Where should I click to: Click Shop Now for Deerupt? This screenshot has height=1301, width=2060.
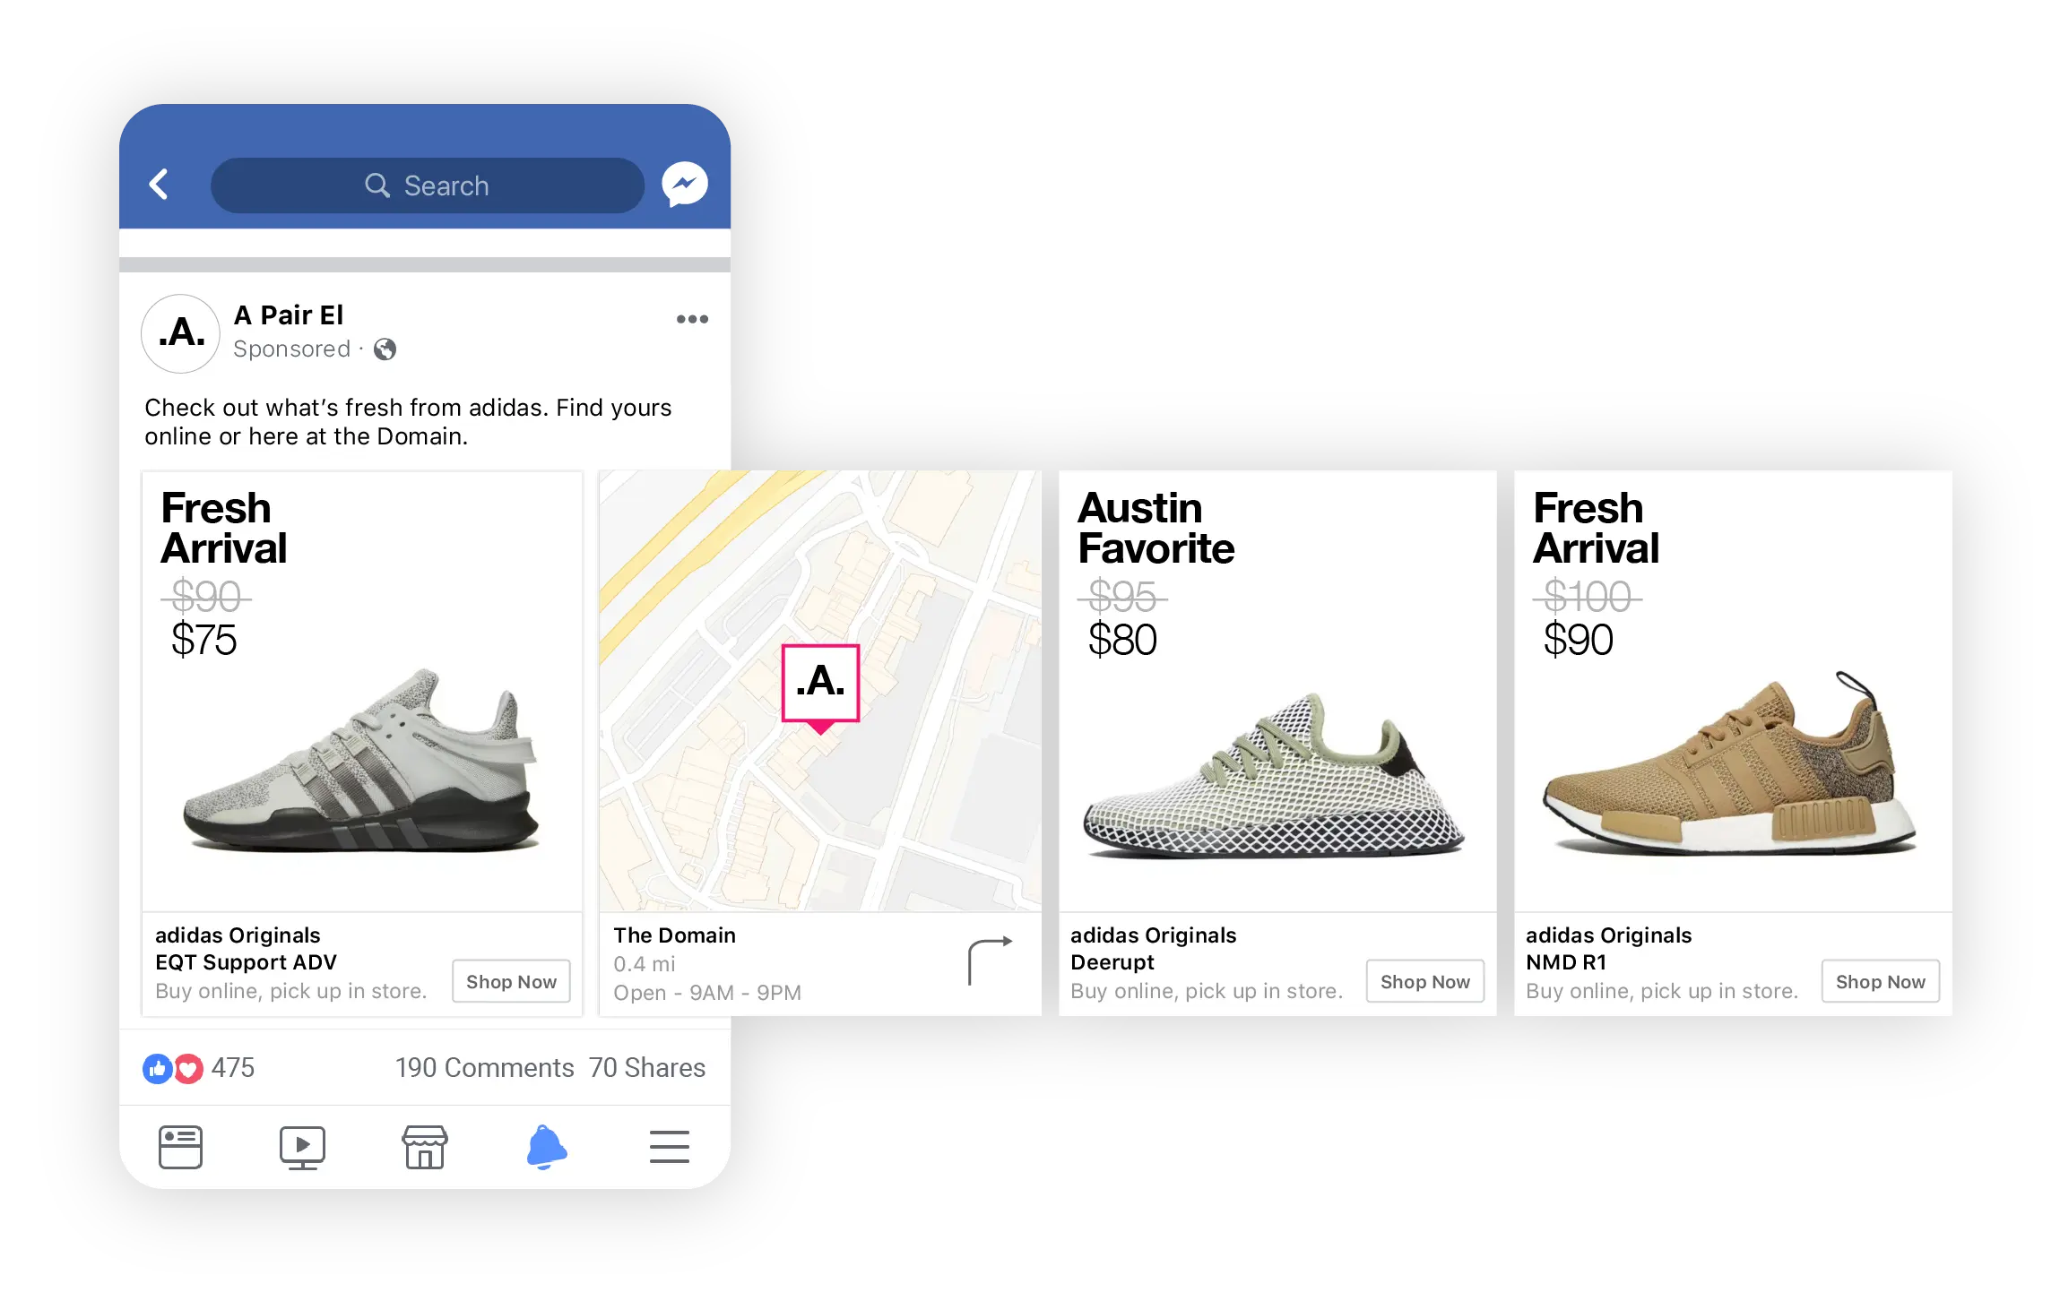[1424, 982]
